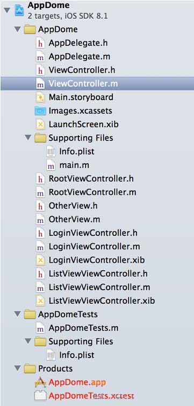Collapse the AppDome project root triangle
Screen dimensions: 194x406
7,10
